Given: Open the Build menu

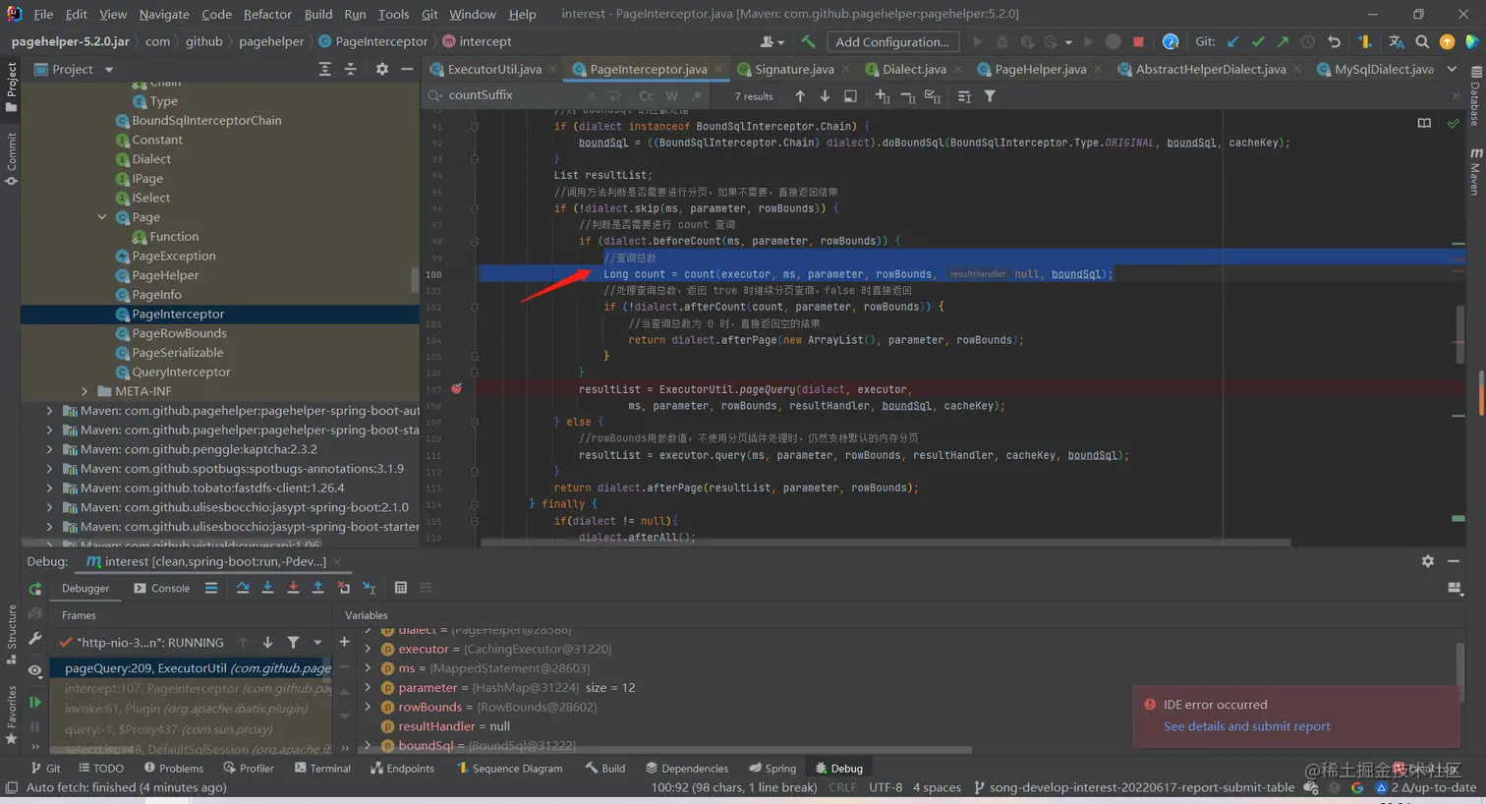Looking at the screenshot, I should click(318, 14).
